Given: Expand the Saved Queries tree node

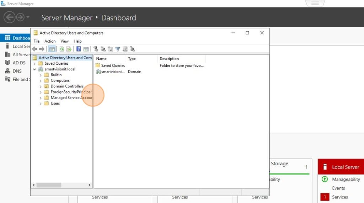Looking at the screenshot, I should pyautogui.click(x=34, y=63).
